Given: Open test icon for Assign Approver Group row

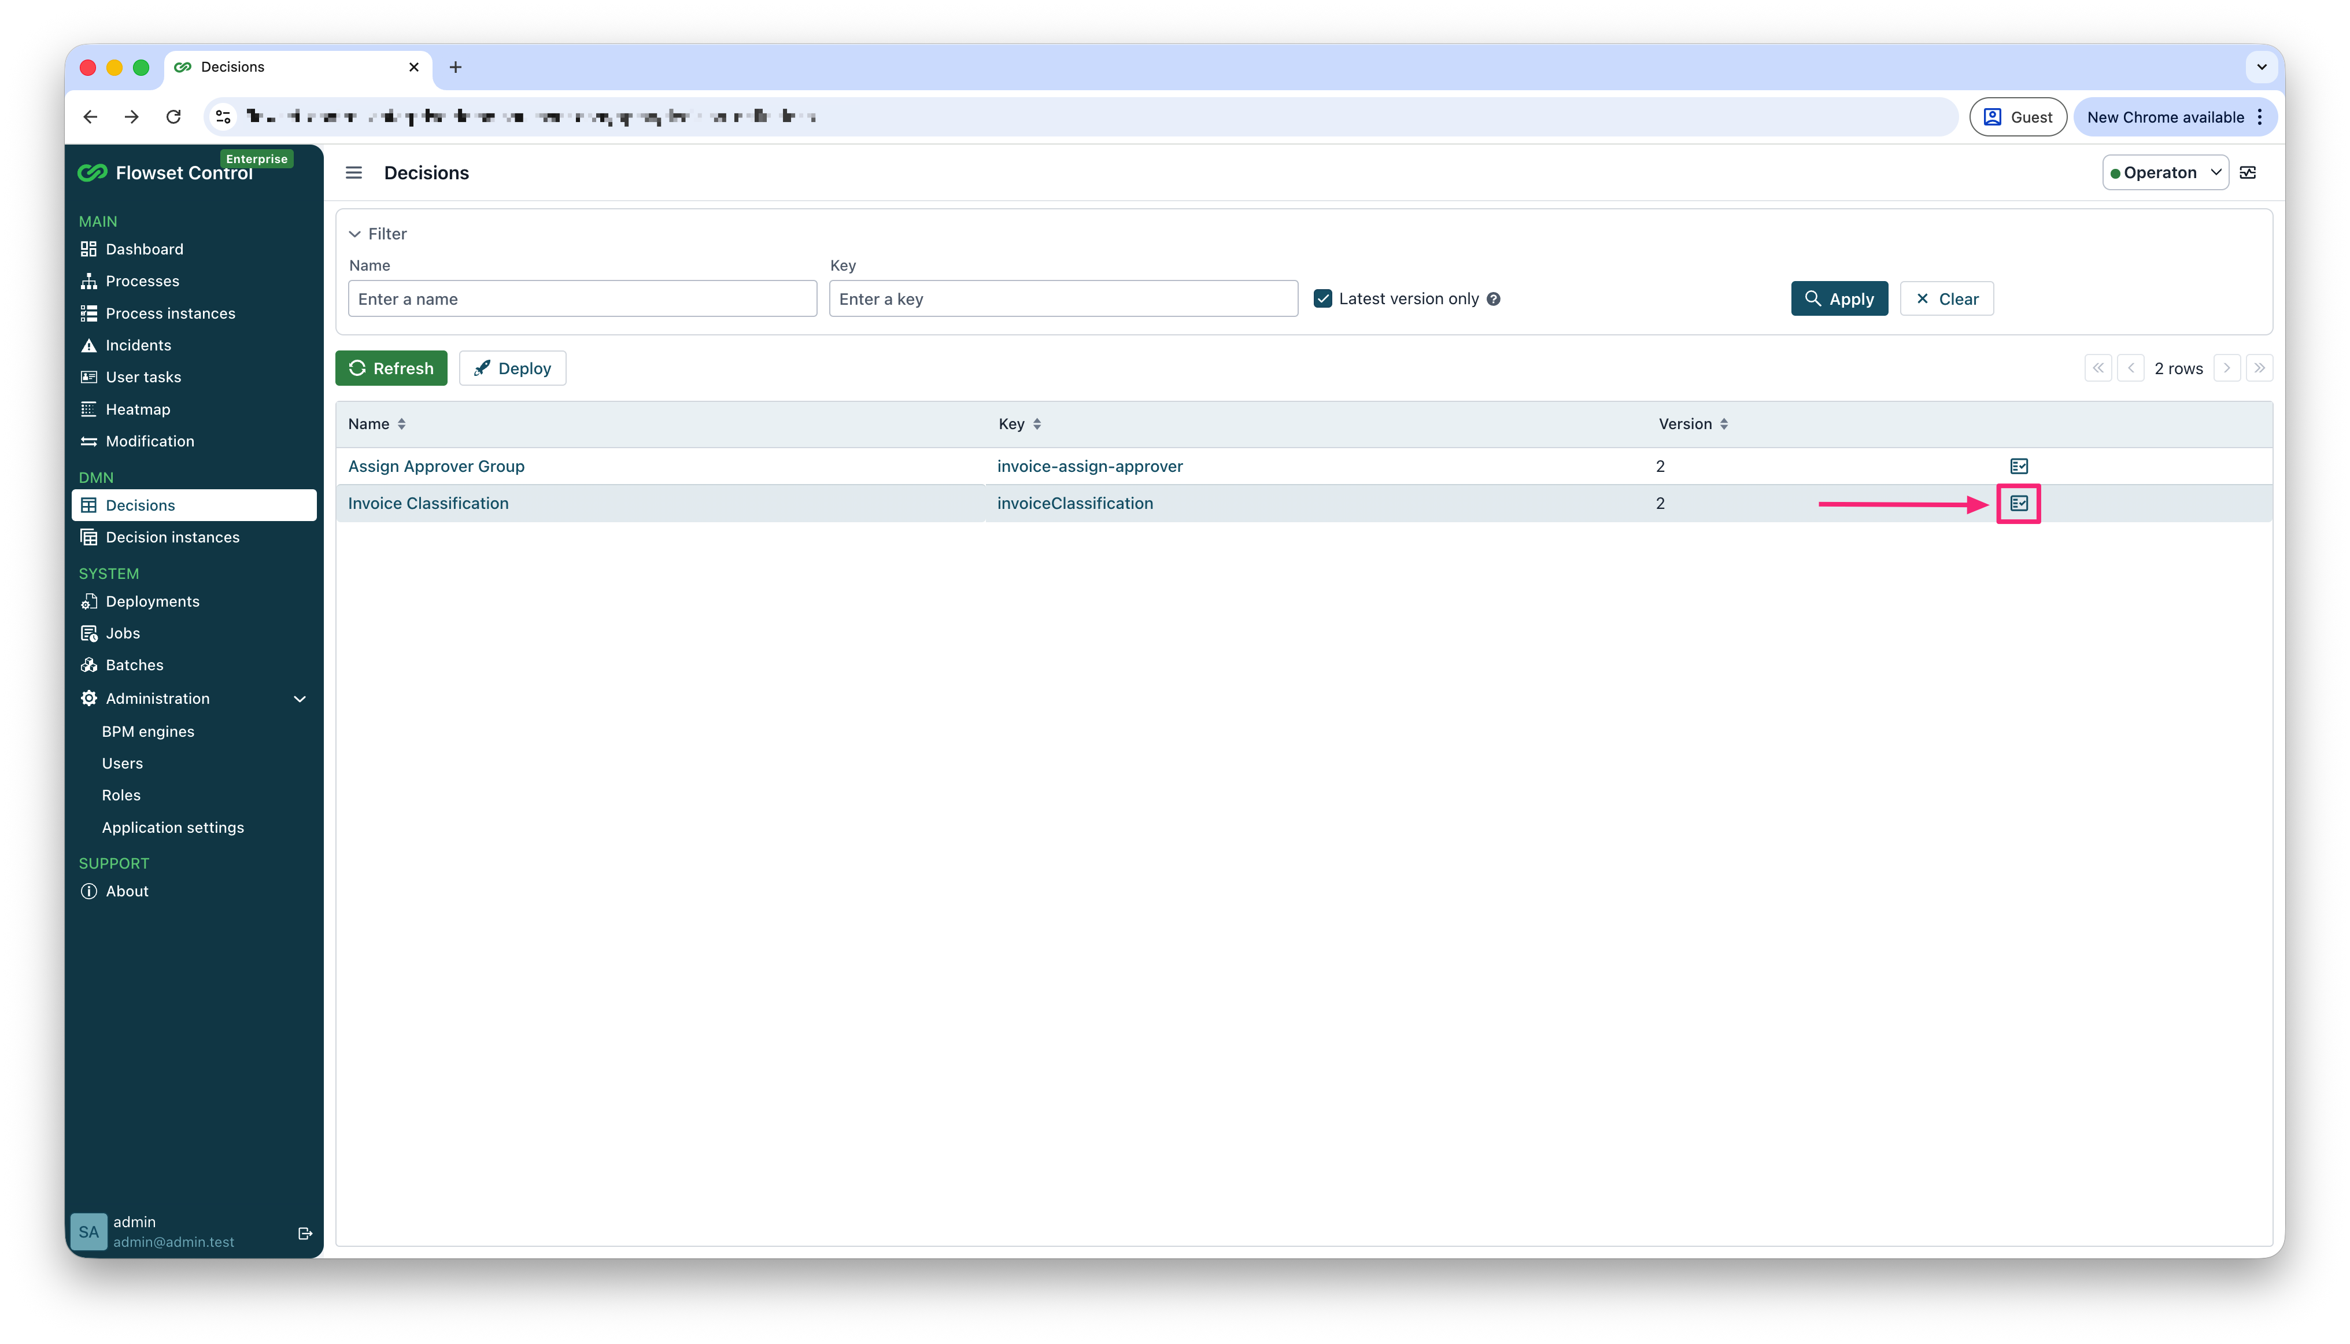Looking at the screenshot, I should click(2019, 466).
